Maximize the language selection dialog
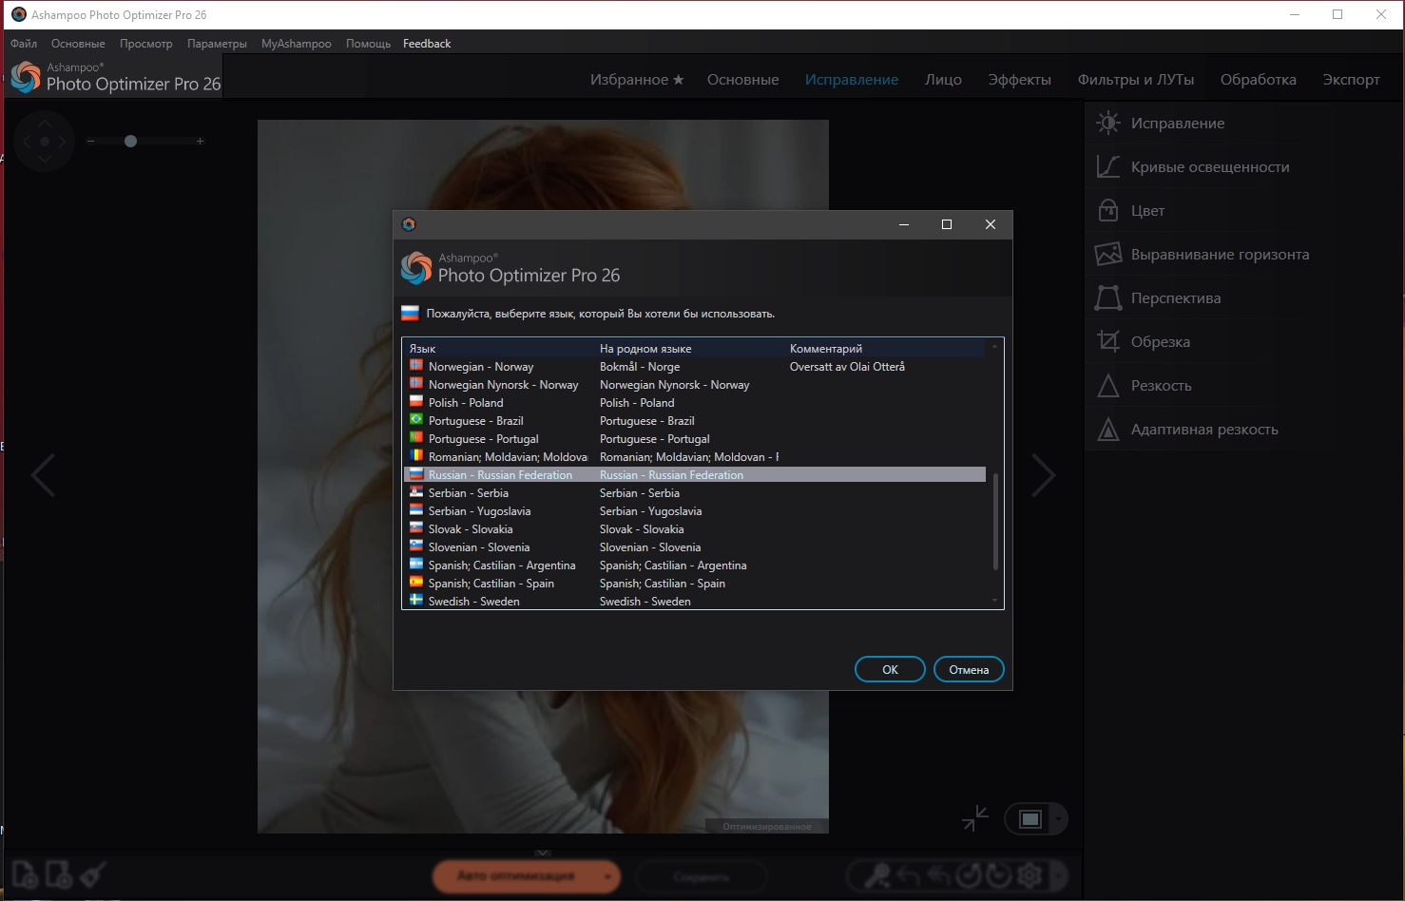This screenshot has height=901, width=1405. tap(947, 224)
